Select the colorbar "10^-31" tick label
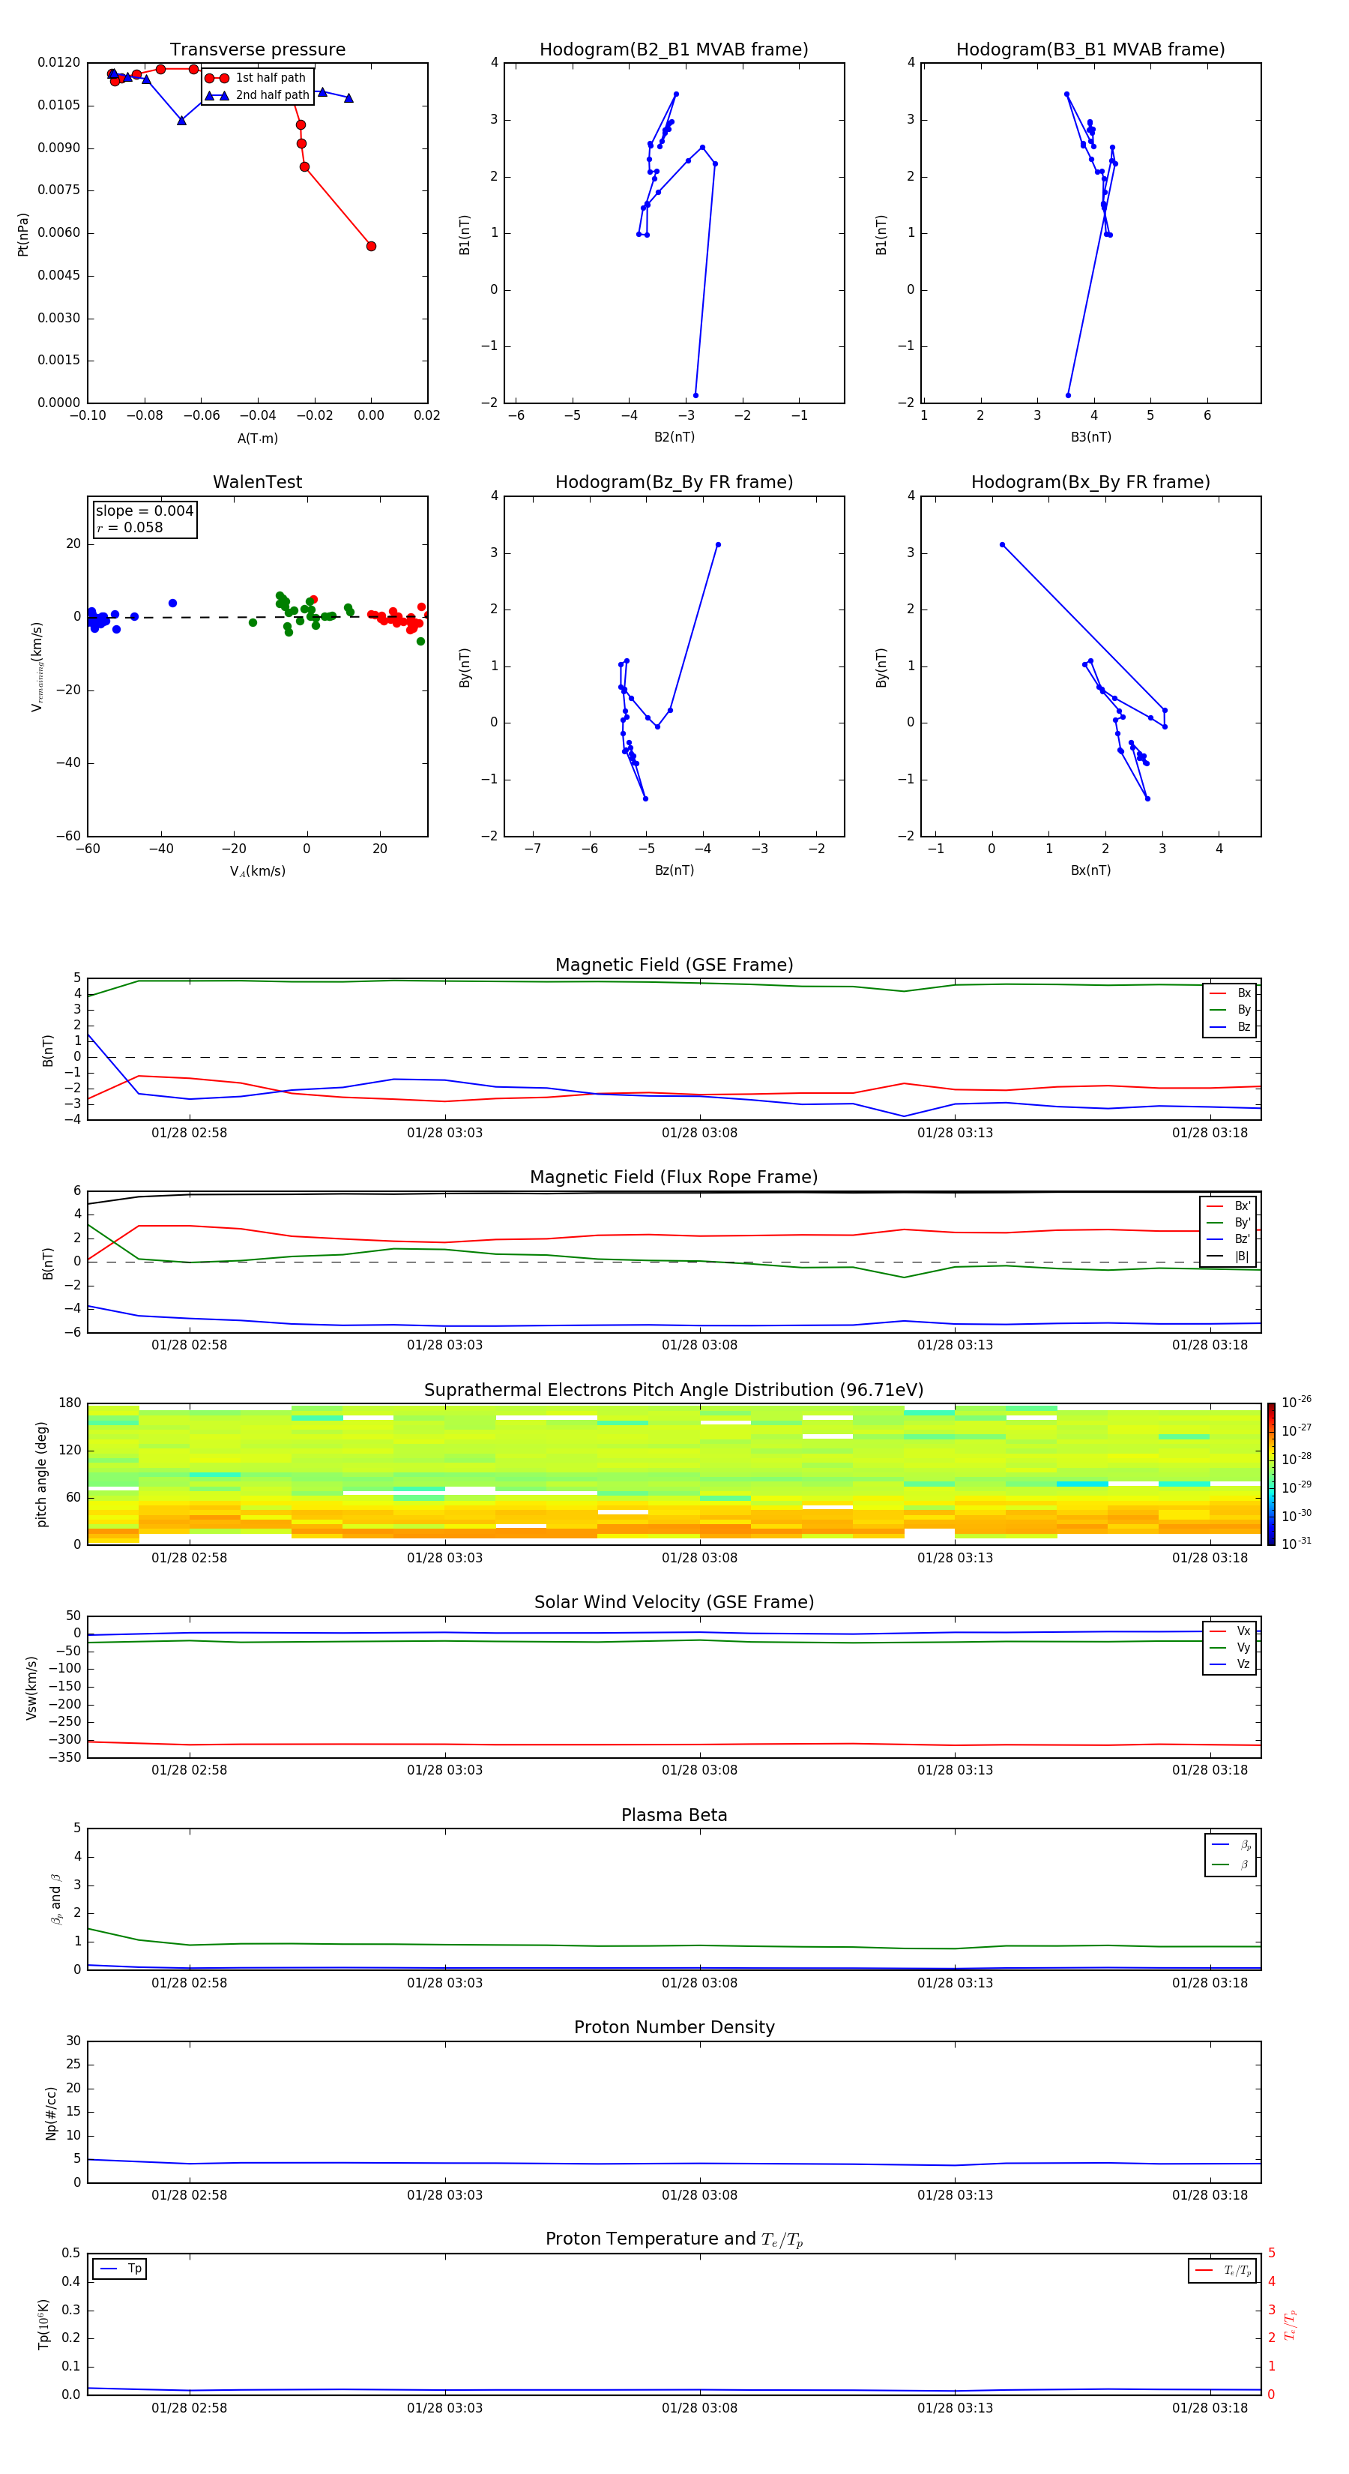The width and height of the screenshot is (1349, 2474). pyautogui.click(x=1297, y=1544)
